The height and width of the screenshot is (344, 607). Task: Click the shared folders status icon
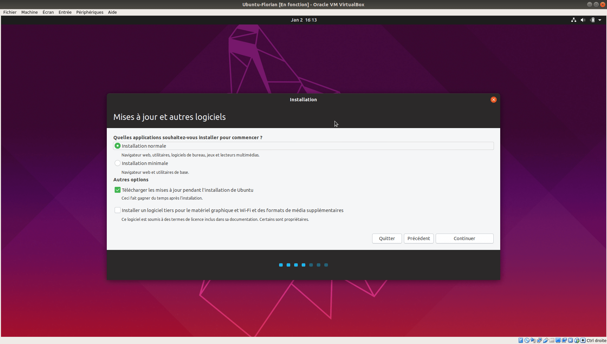(552, 340)
